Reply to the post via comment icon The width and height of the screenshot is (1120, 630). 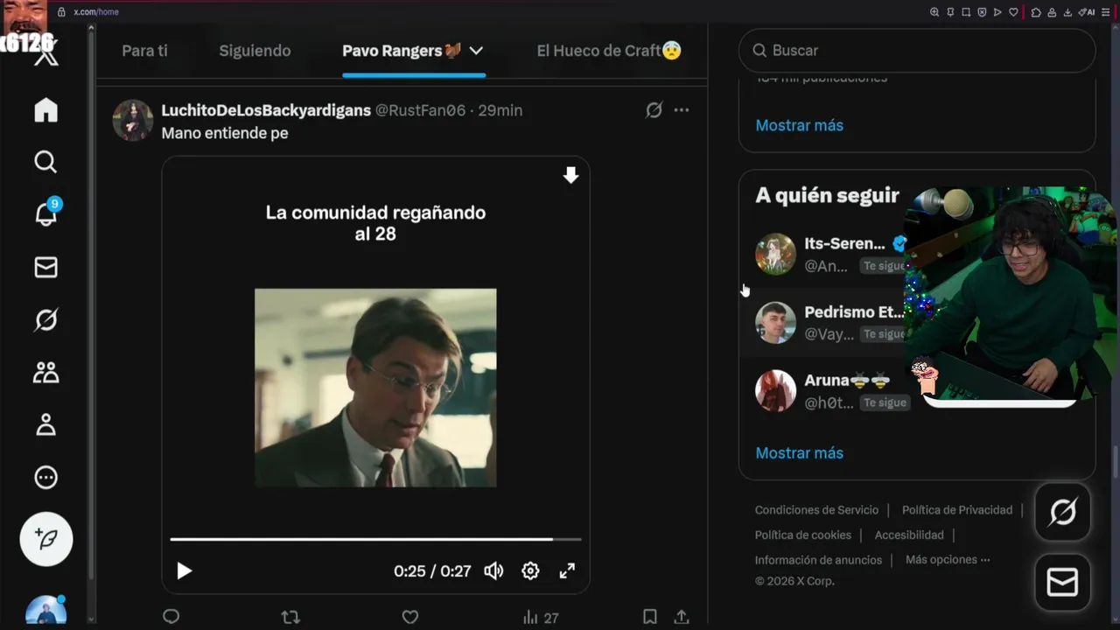coord(171,617)
